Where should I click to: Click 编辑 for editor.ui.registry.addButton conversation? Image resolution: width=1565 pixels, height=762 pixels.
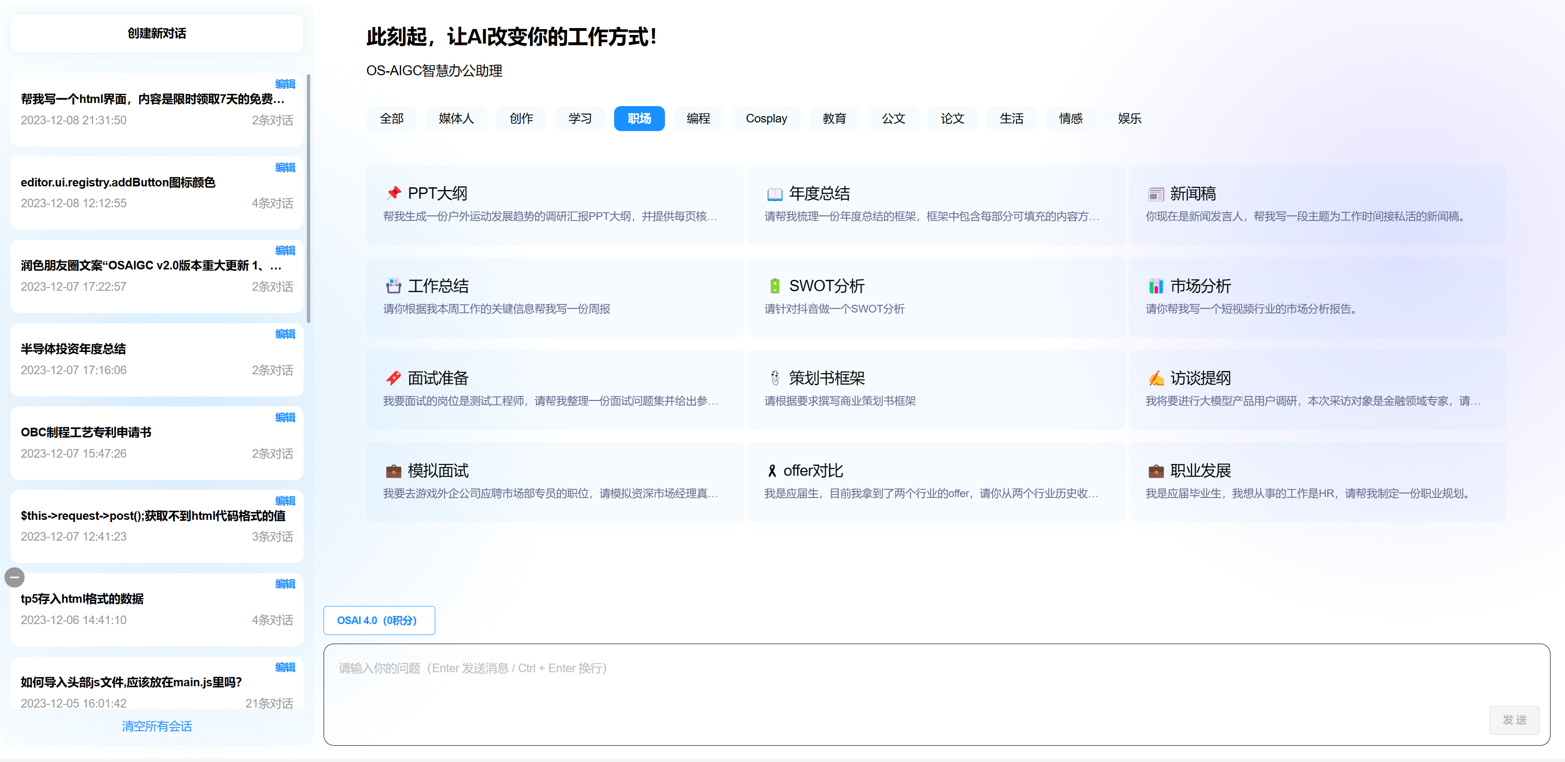point(285,167)
